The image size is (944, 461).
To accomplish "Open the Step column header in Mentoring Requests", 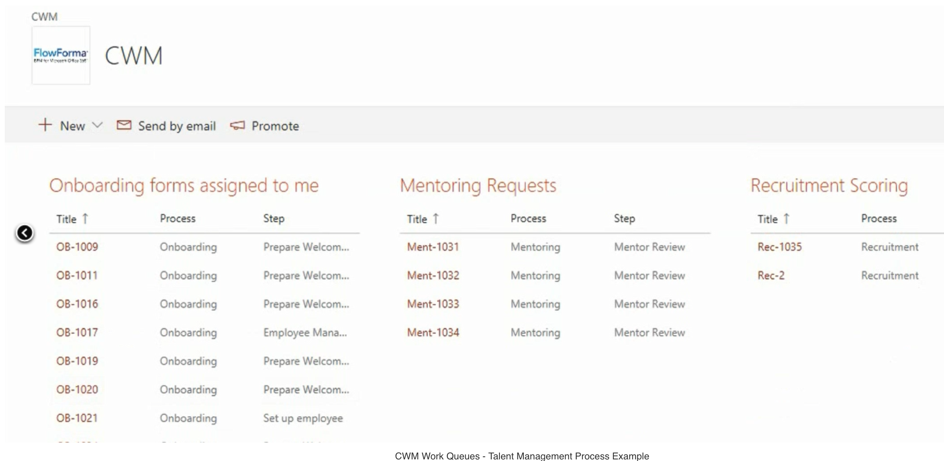I will (x=624, y=219).
